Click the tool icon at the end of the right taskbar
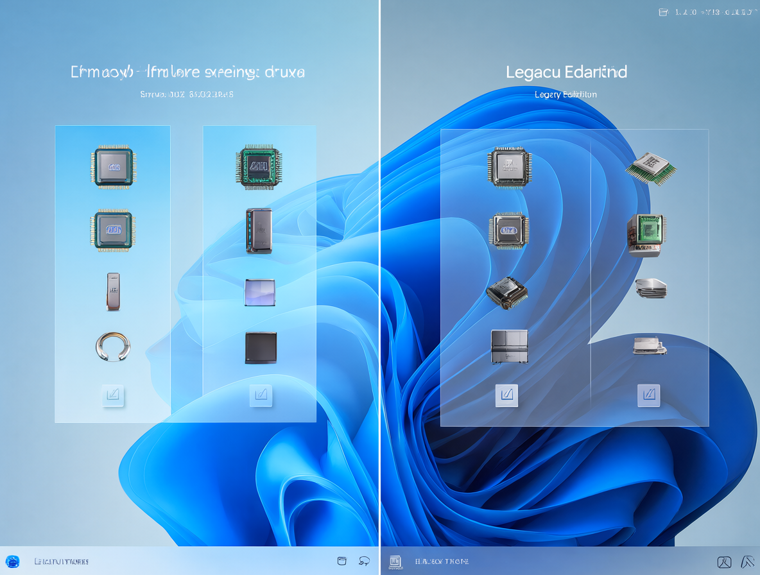 [x=747, y=562]
